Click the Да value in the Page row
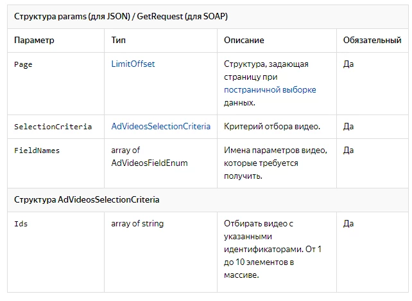The height and width of the screenshot is (301, 412). point(348,64)
